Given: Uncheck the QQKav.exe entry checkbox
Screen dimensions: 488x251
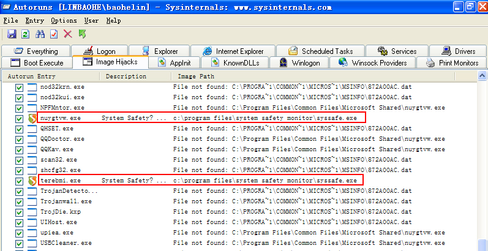Looking at the screenshot, I should coord(20,150).
